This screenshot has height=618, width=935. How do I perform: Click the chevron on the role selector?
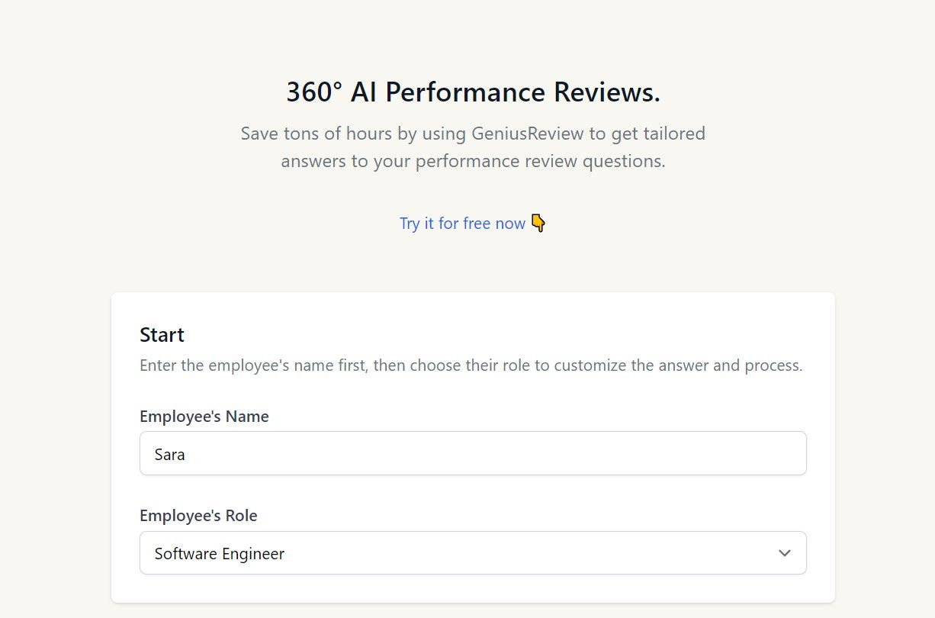tap(783, 552)
